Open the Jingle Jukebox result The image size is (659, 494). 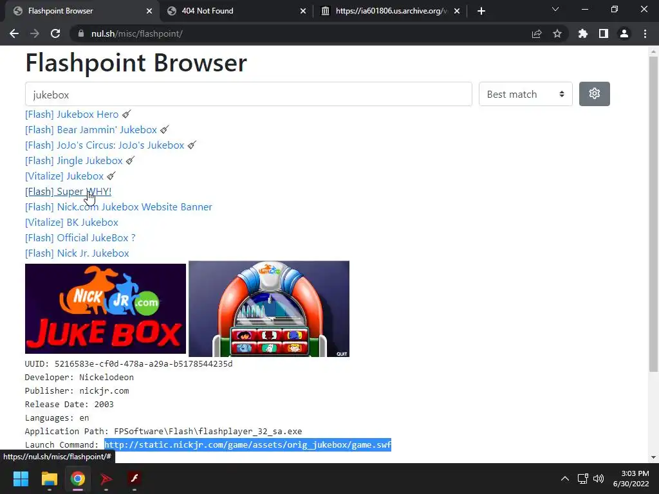point(74,161)
